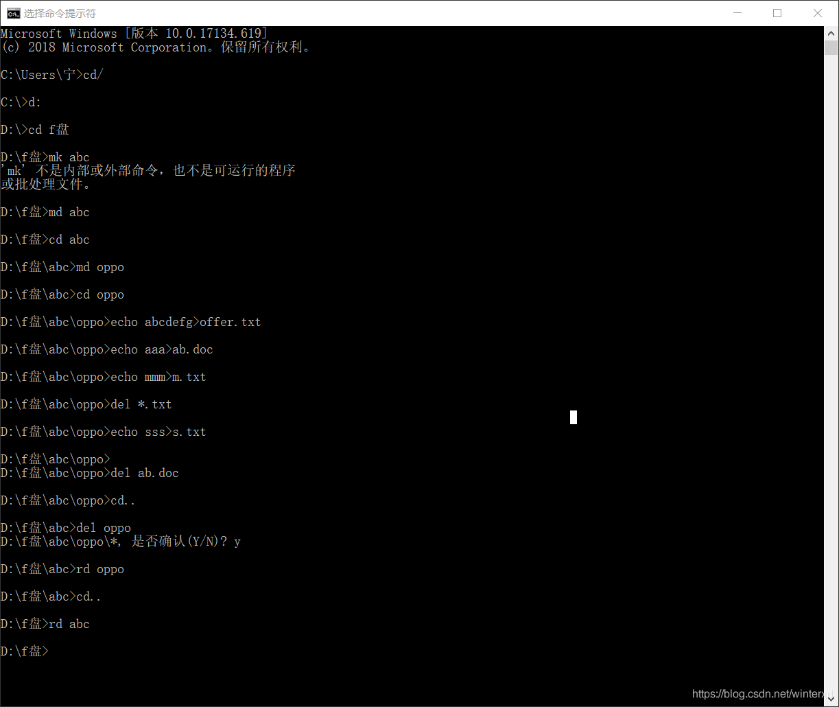
Task: Click the error line '不是内部或外部命令'
Action: (x=148, y=171)
